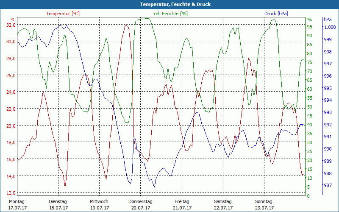Select the blue 'Druck [hPa]' legend label
This screenshot has width=339, height=212.
click(x=276, y=14)
